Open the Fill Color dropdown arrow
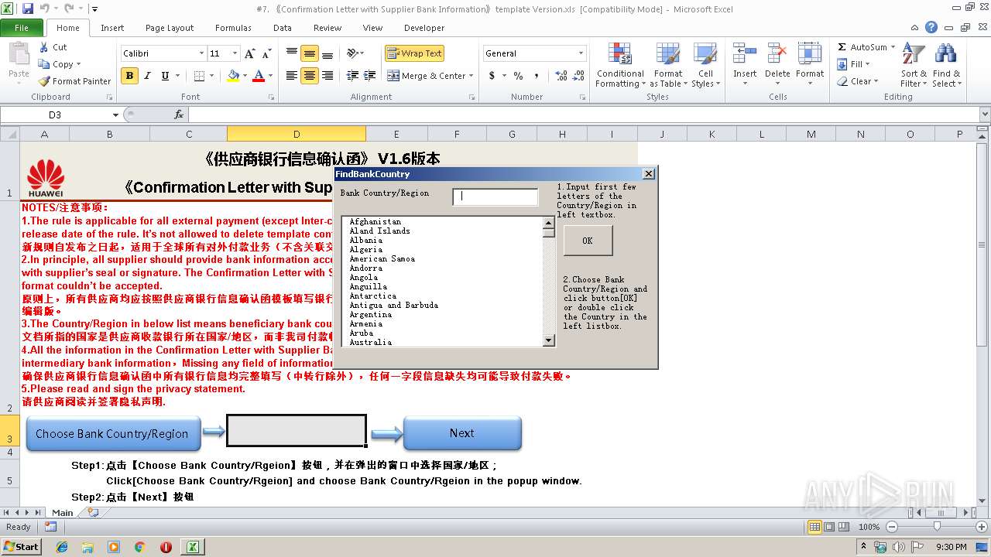 point(245,76)
